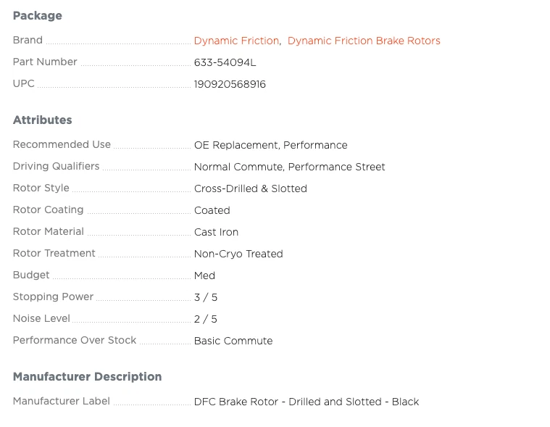Open the Dynamic Friction Brake Rotors link
This screenshot has height=427, width=550.
tap(364, 41)
